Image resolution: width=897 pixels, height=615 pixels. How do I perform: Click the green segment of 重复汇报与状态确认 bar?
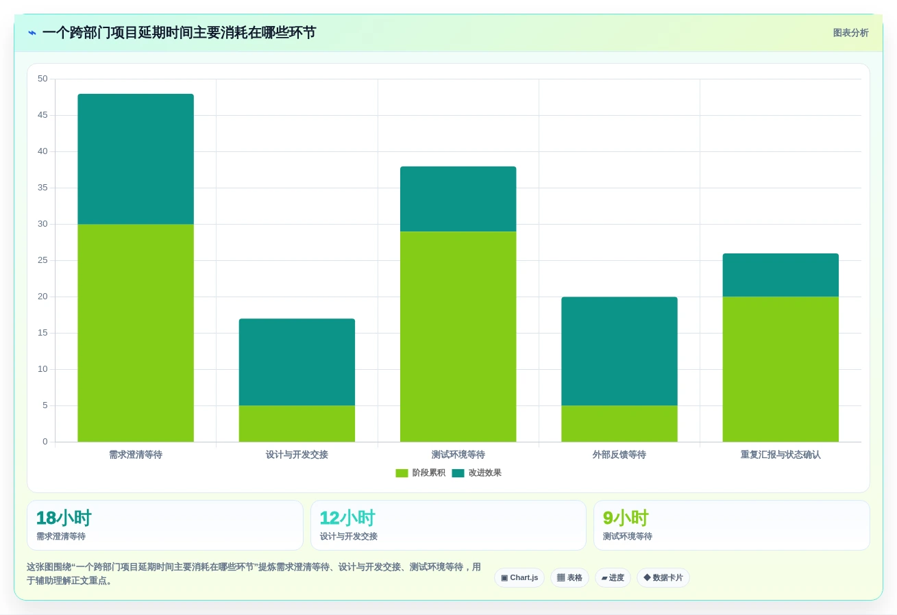tap(781, 369)
